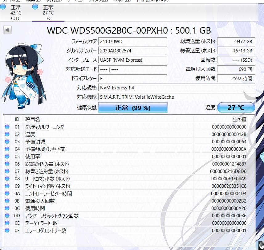Click the firmware field 211070WD
The height and width of the screenshot is (250, 264).
133,41
